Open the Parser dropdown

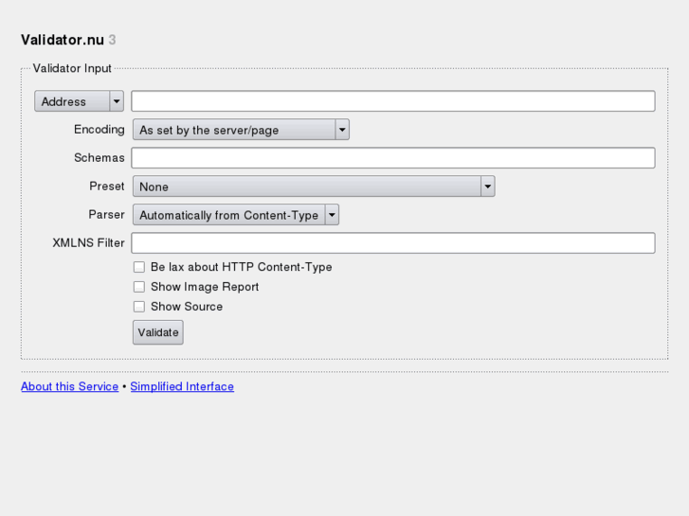click(x=236, y=215)
